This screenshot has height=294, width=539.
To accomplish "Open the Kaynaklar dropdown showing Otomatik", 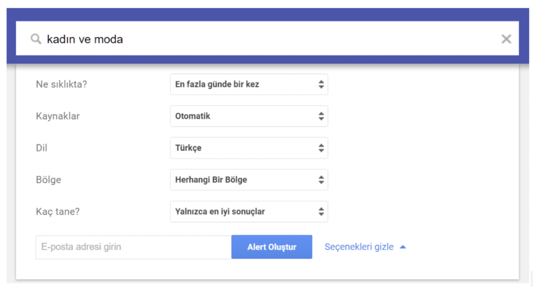I will [249, 116].
